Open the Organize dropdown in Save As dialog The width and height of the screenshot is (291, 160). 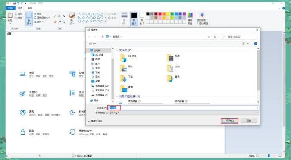(92, 44)
